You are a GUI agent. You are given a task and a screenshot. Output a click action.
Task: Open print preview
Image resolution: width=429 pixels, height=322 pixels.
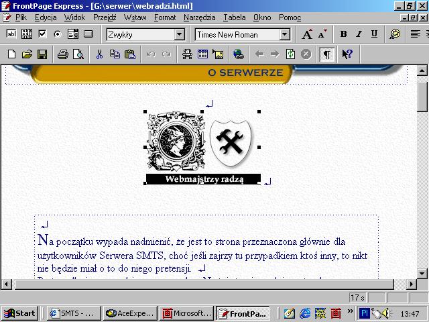click(x=78, y=54)
